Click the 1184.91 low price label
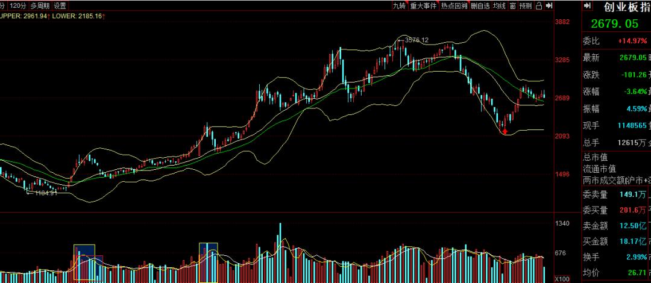Screen dimensions: 651x283 pos(45,193)
